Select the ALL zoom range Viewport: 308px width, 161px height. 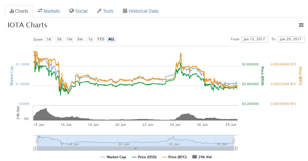(111, 39)
